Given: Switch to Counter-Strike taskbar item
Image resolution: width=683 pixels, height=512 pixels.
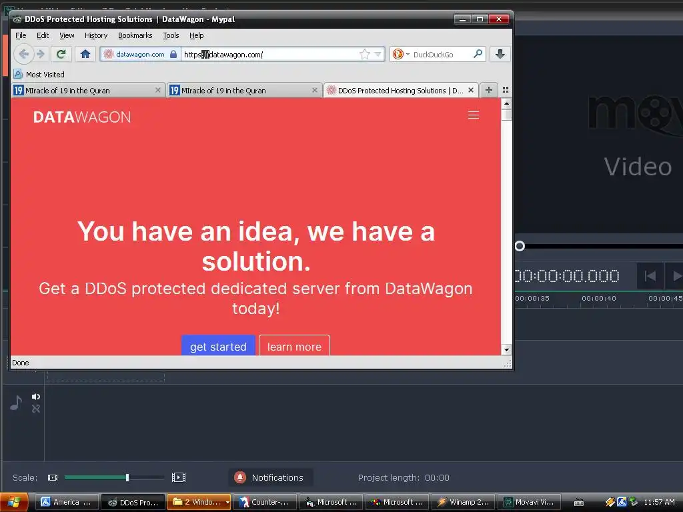Looking at the screenshot, I should tap(265, 502).
